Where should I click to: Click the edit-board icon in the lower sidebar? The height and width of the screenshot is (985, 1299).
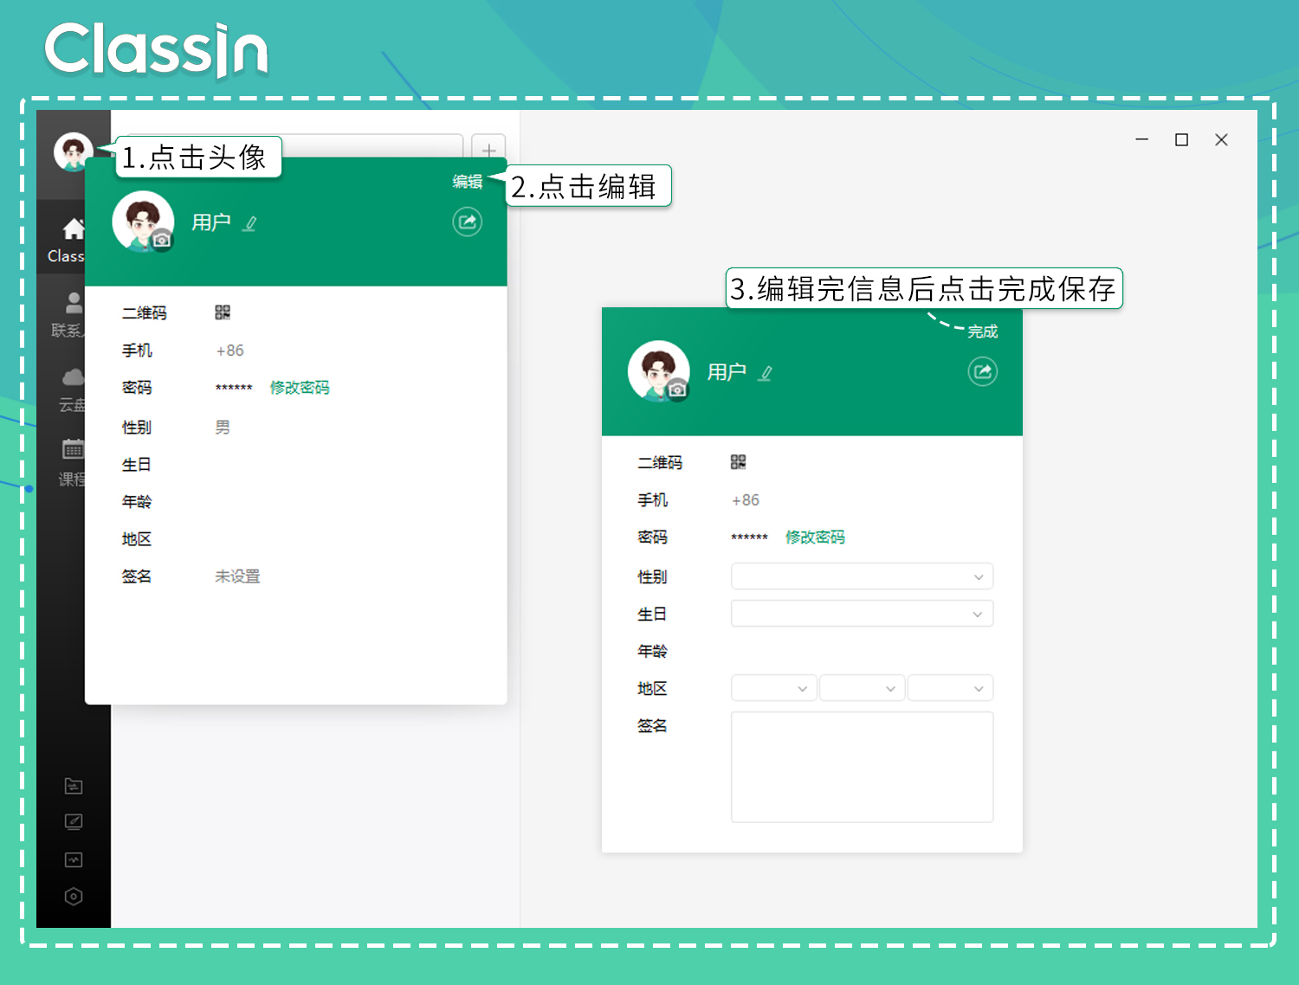point(74,822)
